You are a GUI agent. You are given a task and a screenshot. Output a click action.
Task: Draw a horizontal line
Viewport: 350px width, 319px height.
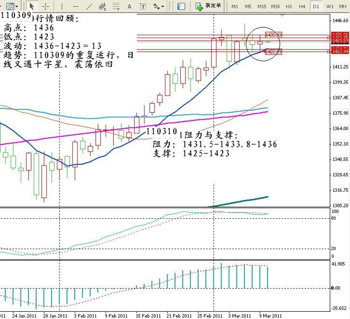(75, 6)
